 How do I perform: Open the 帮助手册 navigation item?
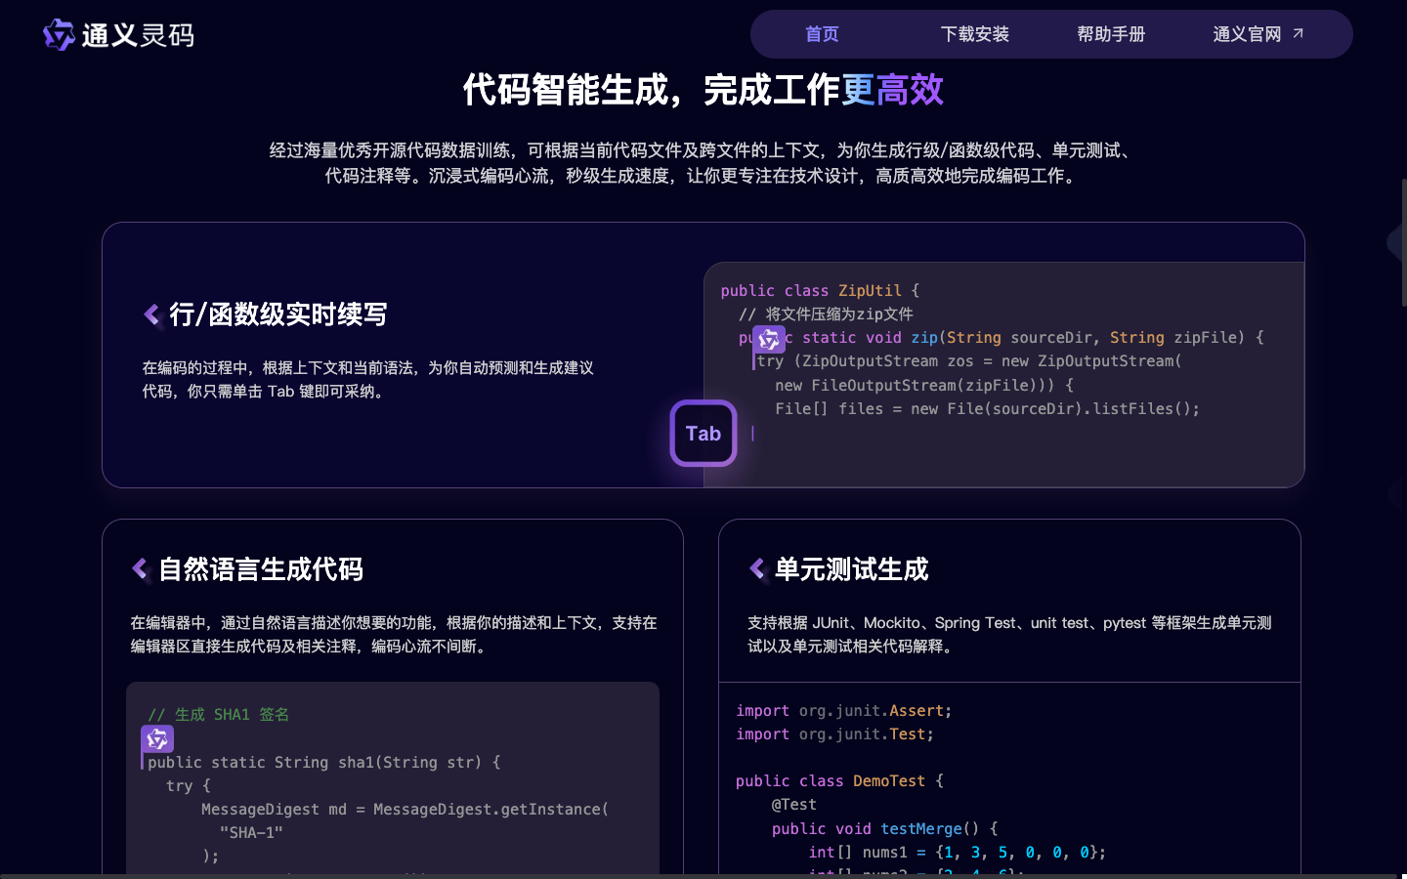1111,33
